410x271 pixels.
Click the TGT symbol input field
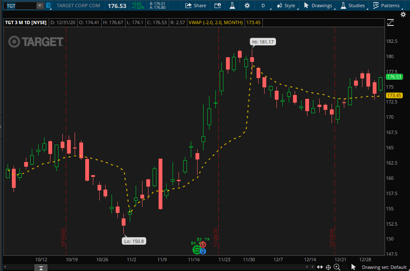tap(21, 6)
